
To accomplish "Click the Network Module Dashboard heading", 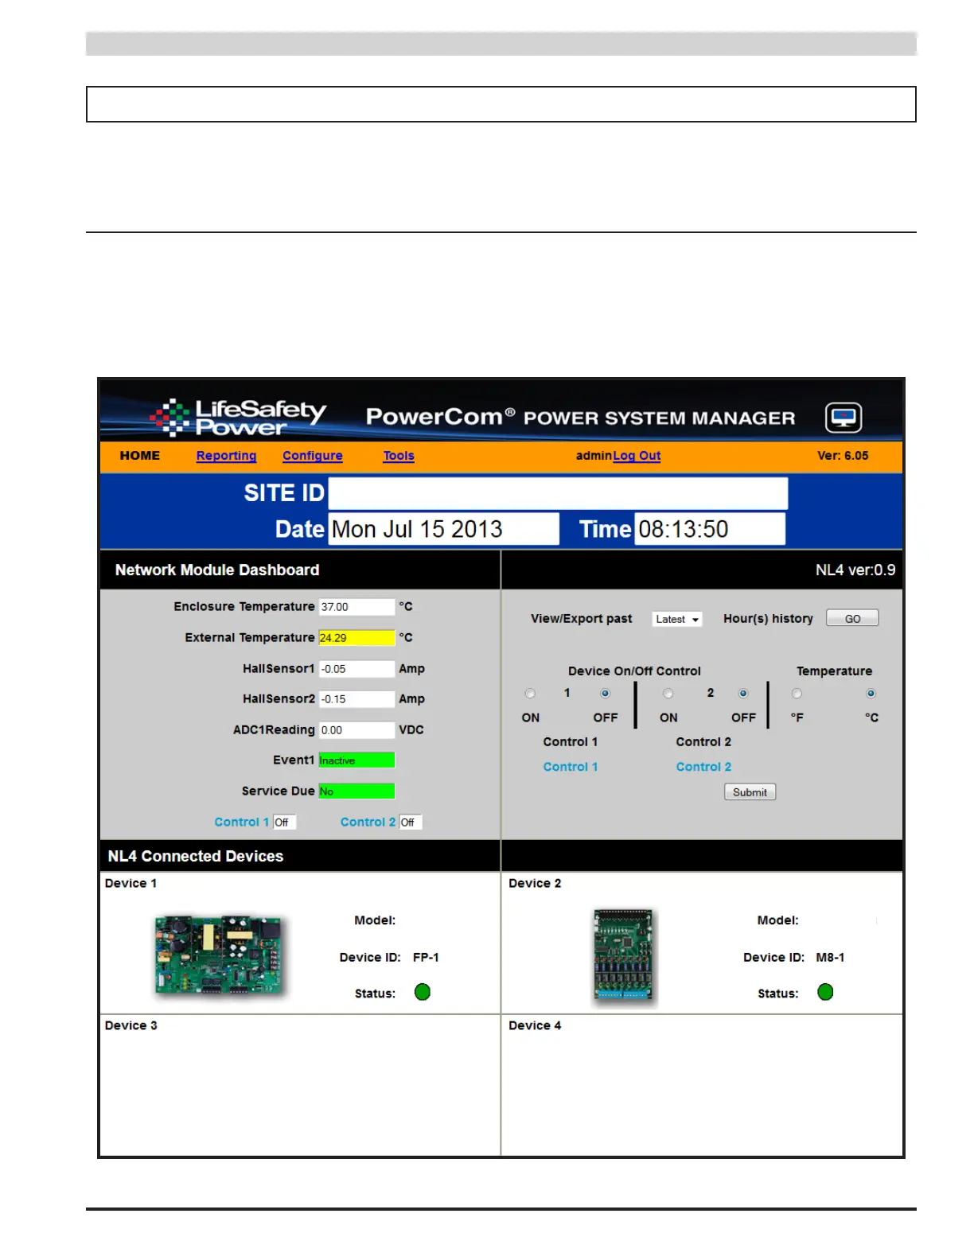I will [217, 570].
